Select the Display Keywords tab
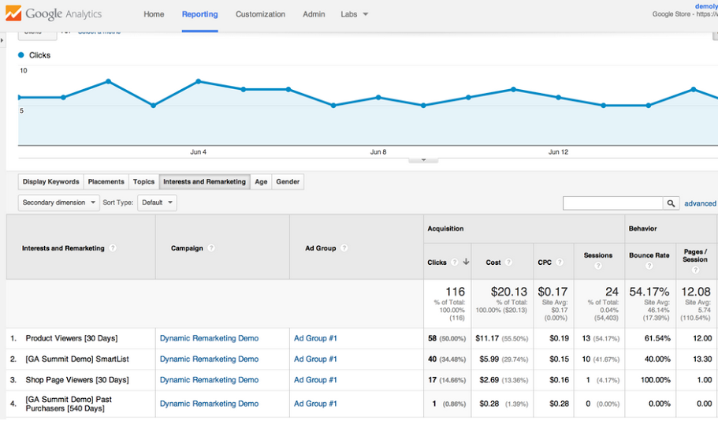 point(50,182)
